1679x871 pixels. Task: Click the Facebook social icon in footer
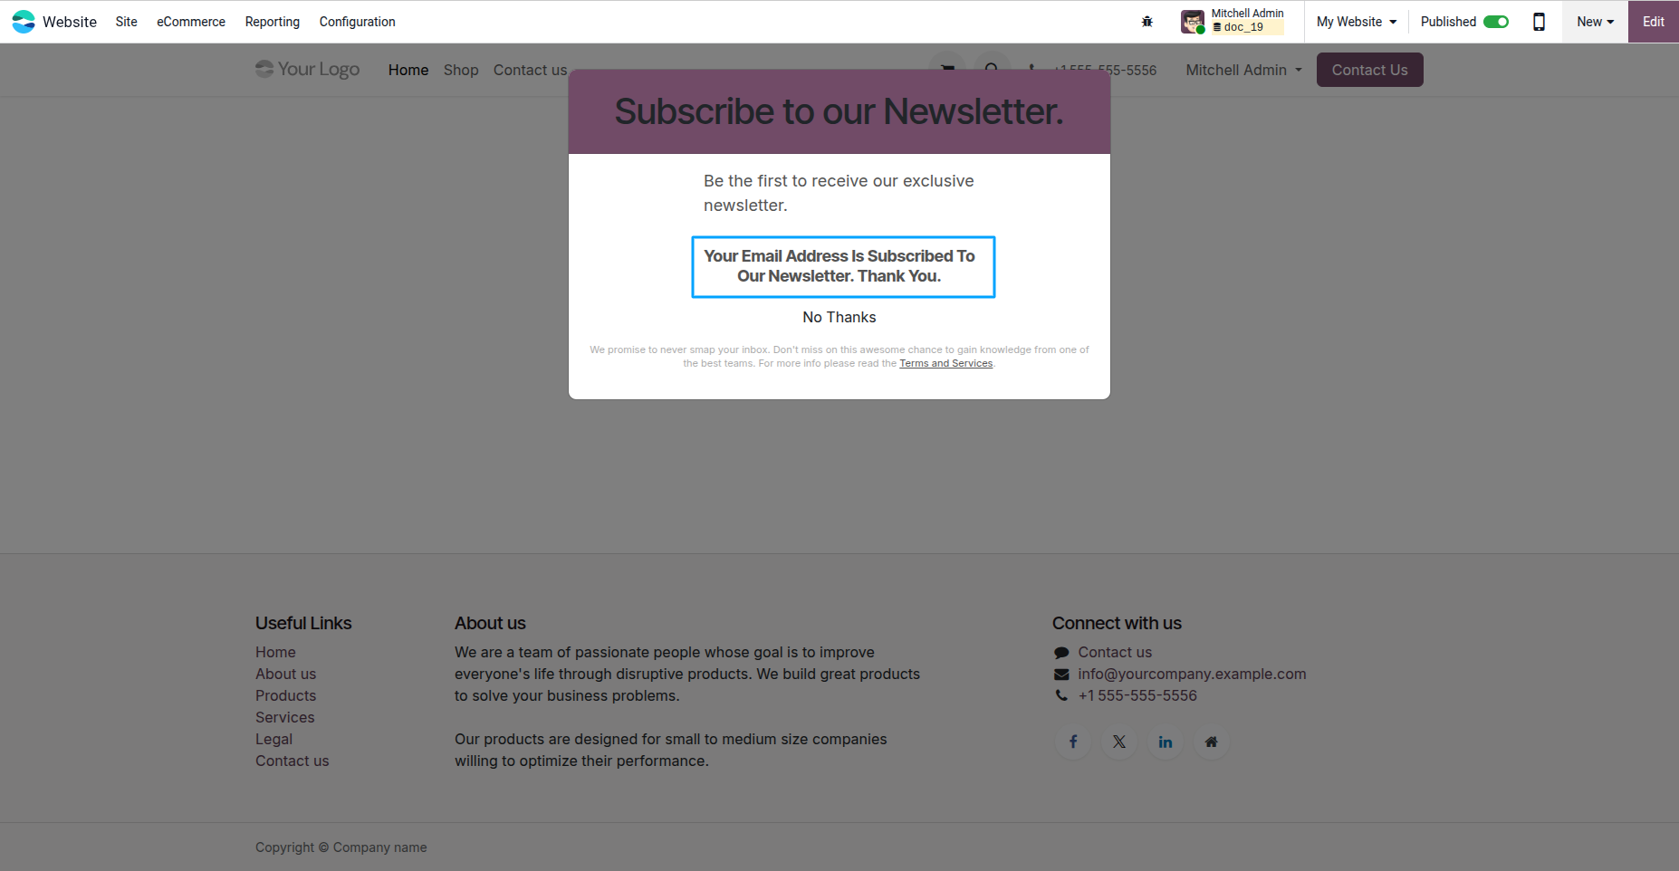point(1073,742)
